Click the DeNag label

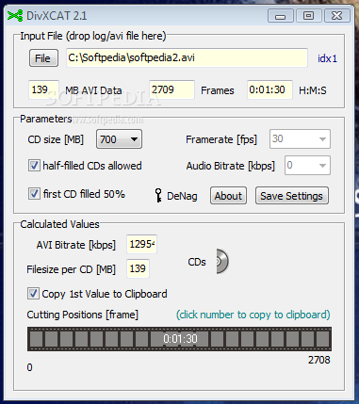[182, 196]
